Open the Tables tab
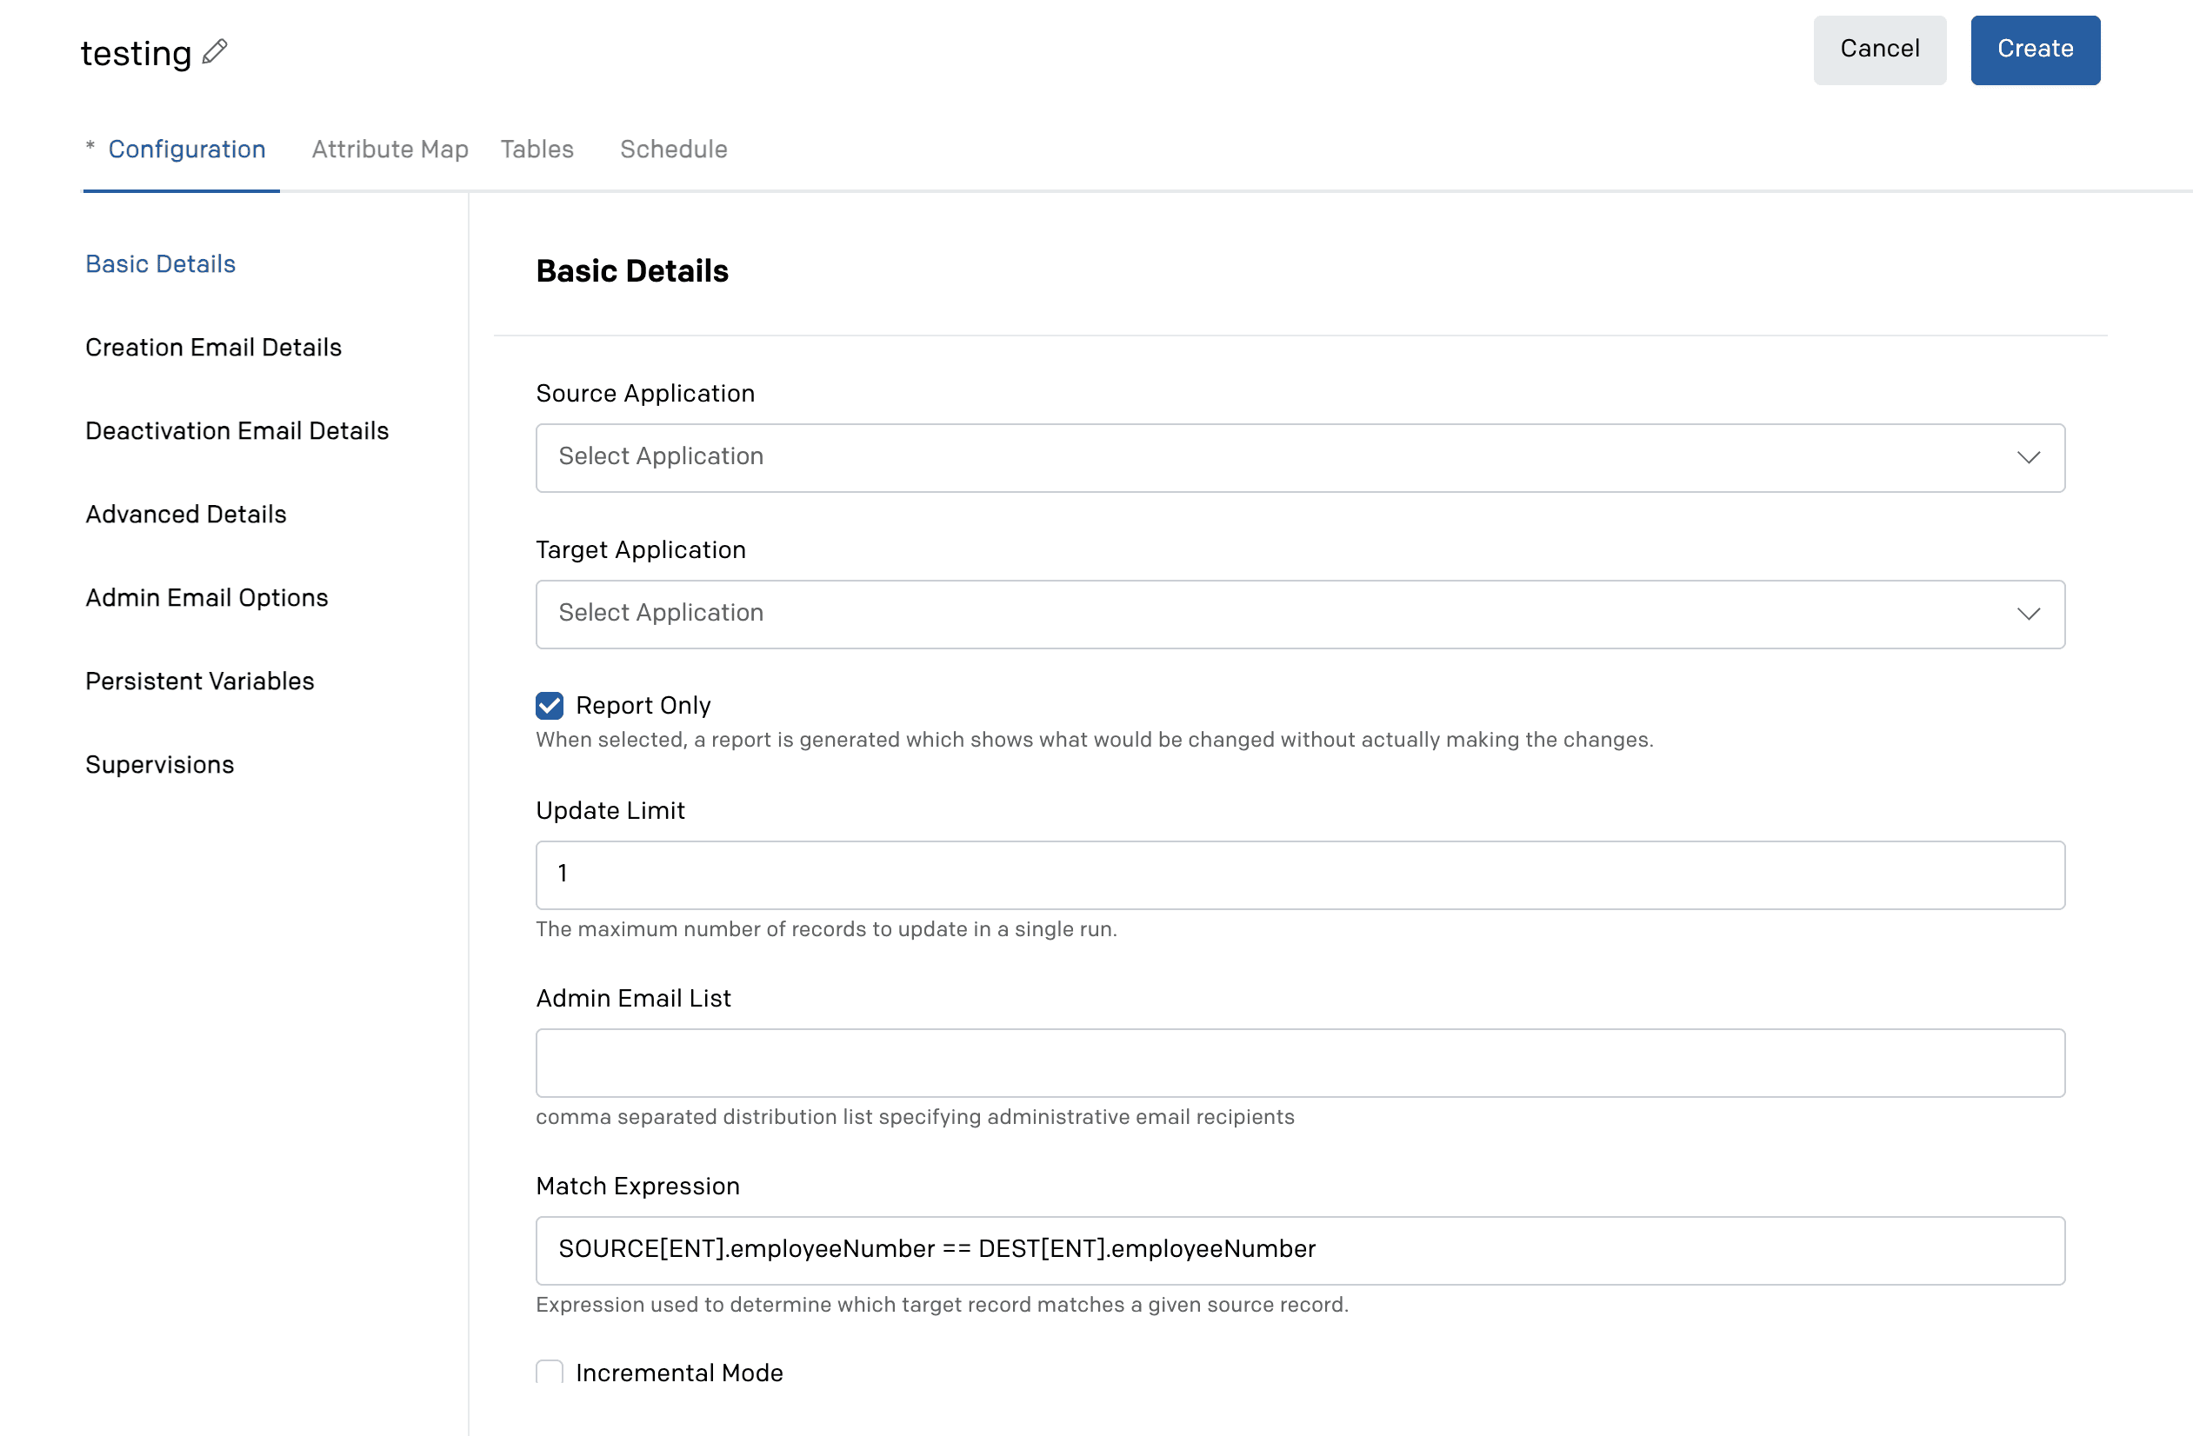Viewport: 2193px width, 1436px height. [537, 150]
